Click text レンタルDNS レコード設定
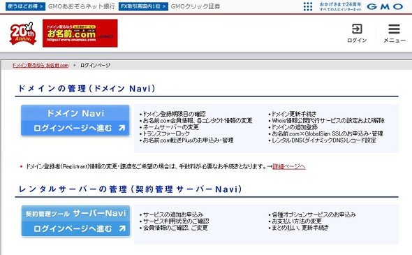This screenshot has width=412, height=255. click(324, 140)
